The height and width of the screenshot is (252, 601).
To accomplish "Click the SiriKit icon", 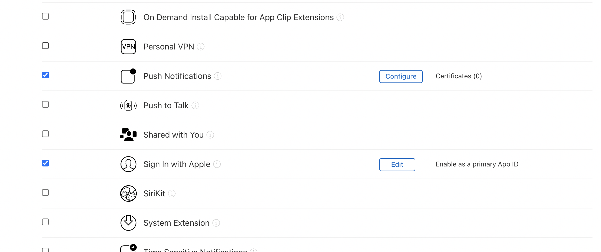I will (x=128, y=194).
